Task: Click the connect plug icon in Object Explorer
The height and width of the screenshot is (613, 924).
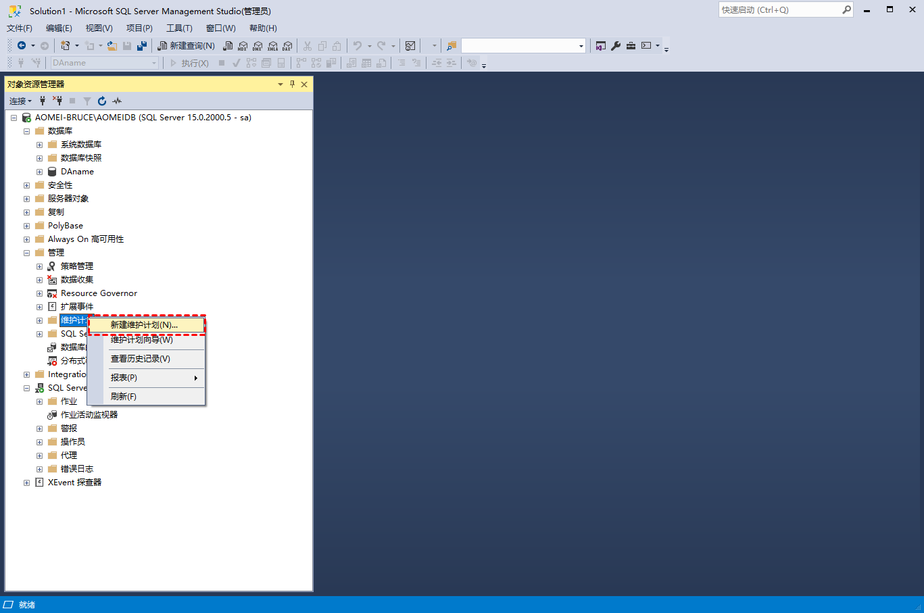Action: coord(43,101)
